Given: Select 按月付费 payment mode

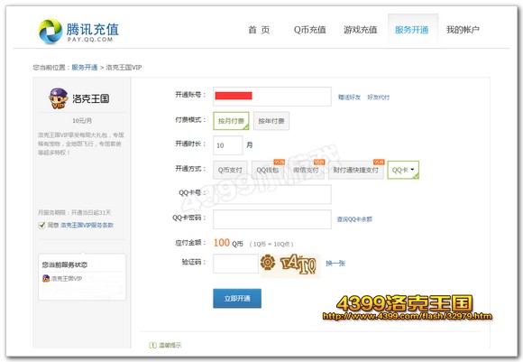Looking at the screenshot, I should tap(231, 121).
